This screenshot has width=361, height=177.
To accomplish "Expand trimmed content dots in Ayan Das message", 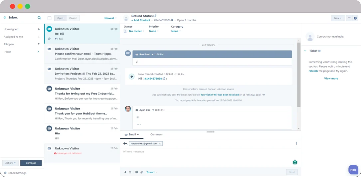I will point(139,124).
